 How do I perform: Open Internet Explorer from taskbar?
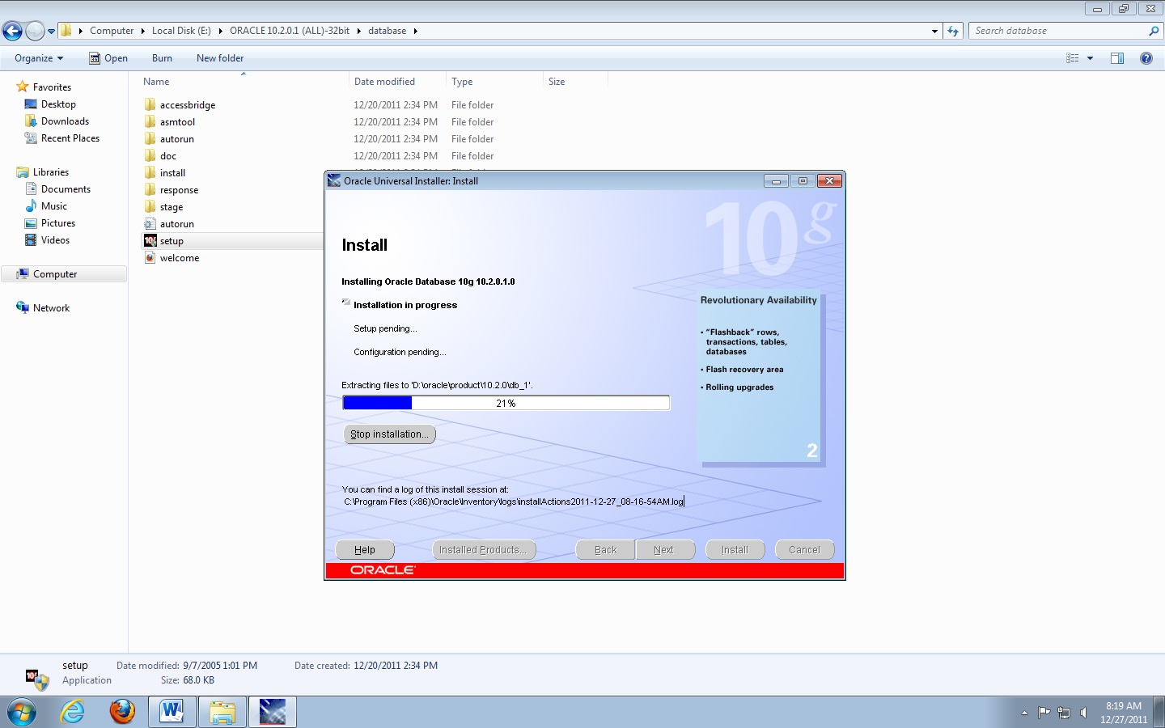[73, 712]
